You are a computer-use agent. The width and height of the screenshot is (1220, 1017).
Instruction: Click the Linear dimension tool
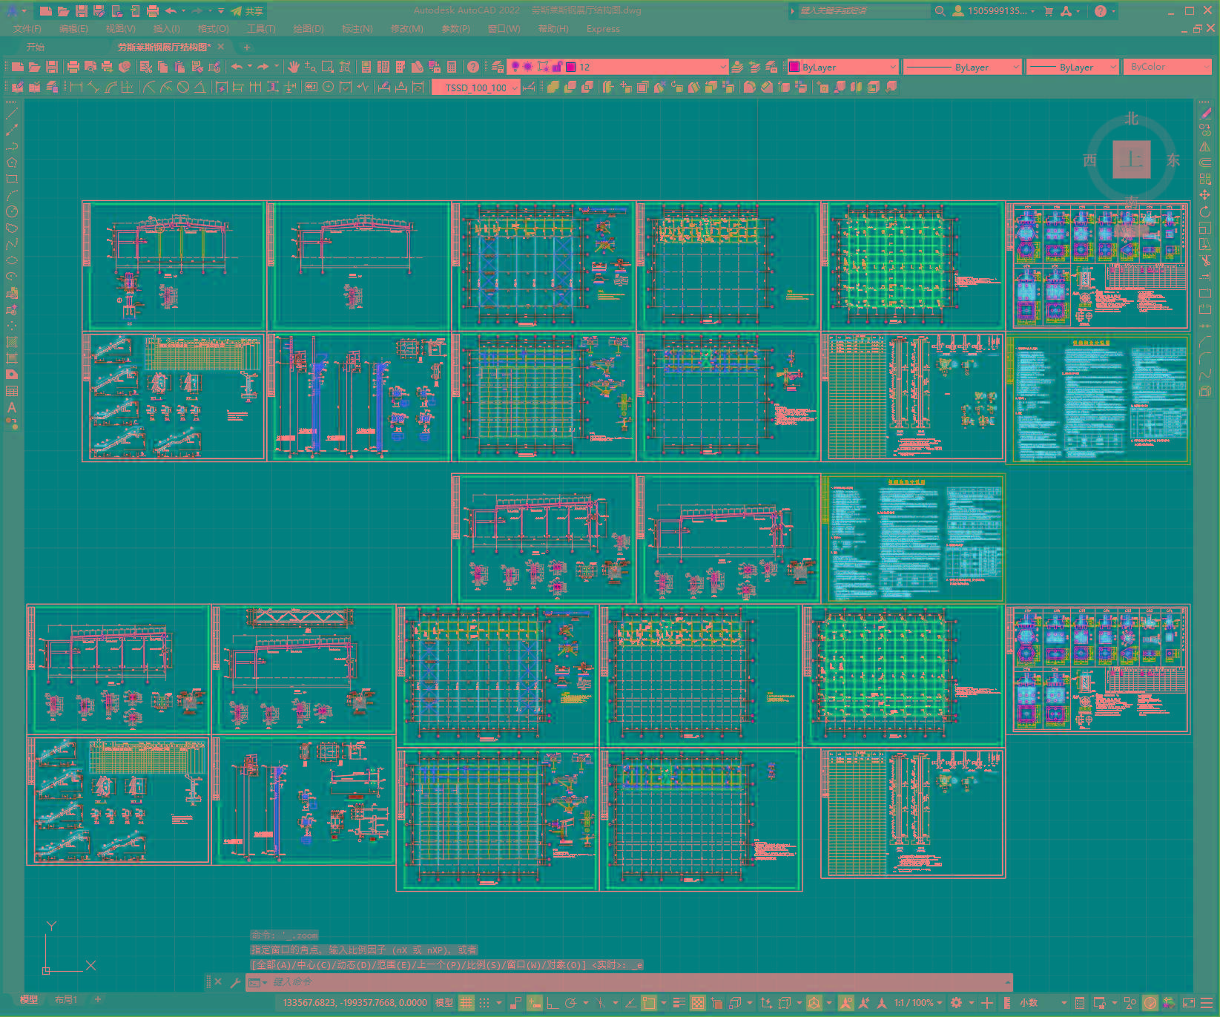point(76,88)
